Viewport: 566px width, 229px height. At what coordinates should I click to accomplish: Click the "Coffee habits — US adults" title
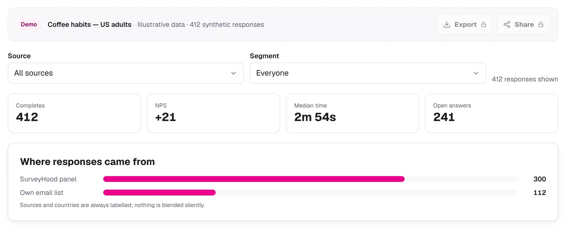click(x=89, y=25)
